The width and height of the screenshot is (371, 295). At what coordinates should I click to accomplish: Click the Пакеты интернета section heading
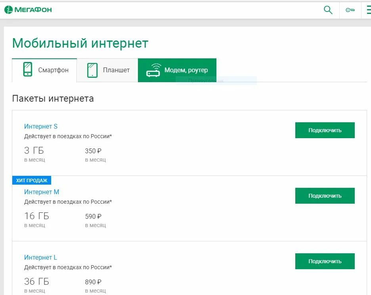pyautogui.click(x=53, y=98)
